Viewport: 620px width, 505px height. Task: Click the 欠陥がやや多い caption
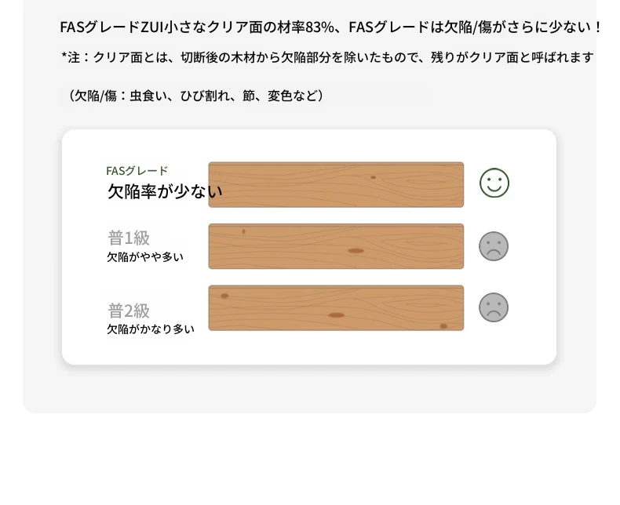[145, 257]
